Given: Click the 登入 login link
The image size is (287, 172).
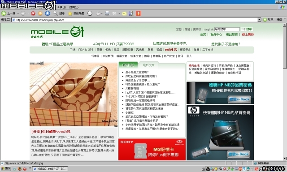Looking at the screenshot, I should (189, 56).
